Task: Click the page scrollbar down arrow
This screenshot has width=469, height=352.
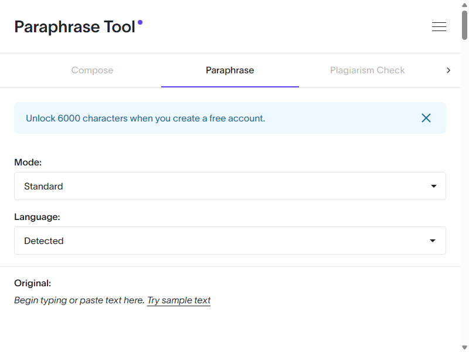Action: pos(464,347)
